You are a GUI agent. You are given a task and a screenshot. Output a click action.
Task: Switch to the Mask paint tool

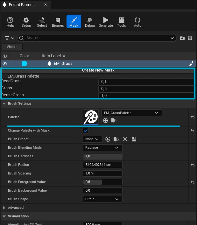pyautogui.click(x=74, y=22)
